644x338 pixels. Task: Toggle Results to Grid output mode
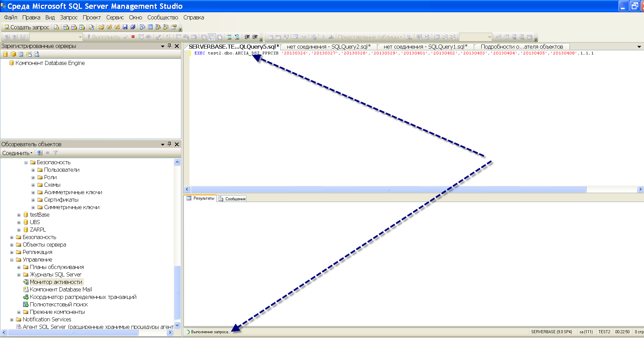click(212, 37)
